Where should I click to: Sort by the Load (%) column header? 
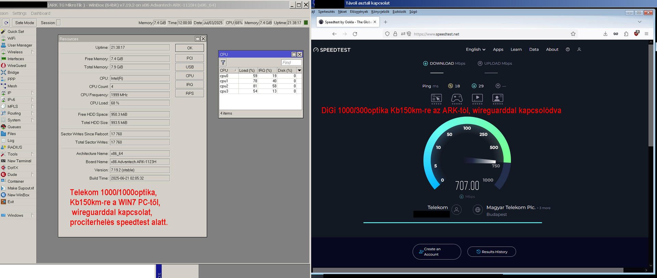pos(247,70)
